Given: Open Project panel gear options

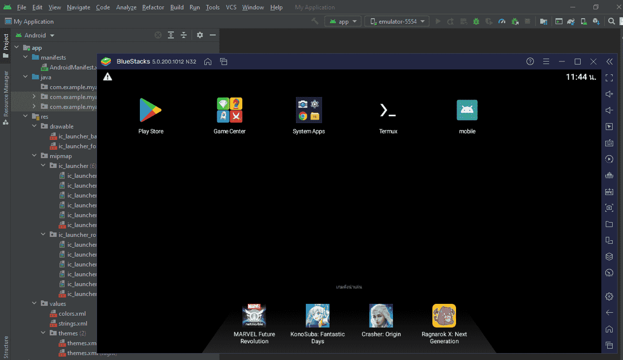Looking at the screenshot, I should click(x=199, y=35).
